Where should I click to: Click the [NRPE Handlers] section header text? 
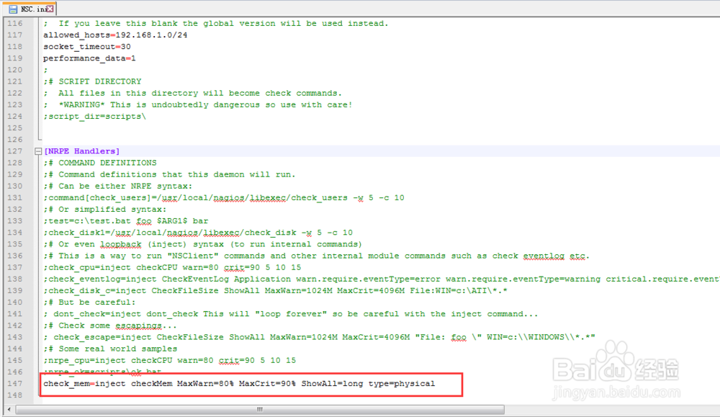[x=79, y=151]
